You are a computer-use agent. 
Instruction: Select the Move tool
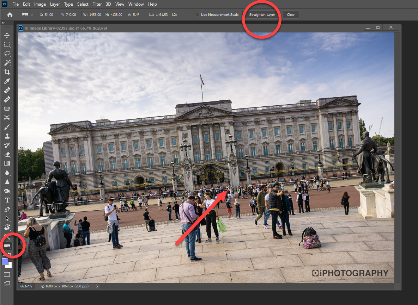coord(7,35)
